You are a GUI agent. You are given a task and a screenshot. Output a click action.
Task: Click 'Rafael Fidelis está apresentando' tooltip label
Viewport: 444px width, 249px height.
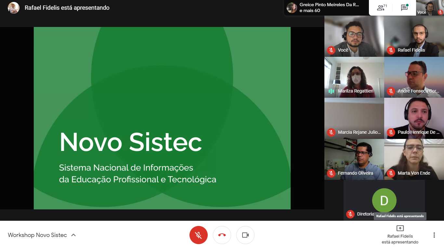point(400,216)
